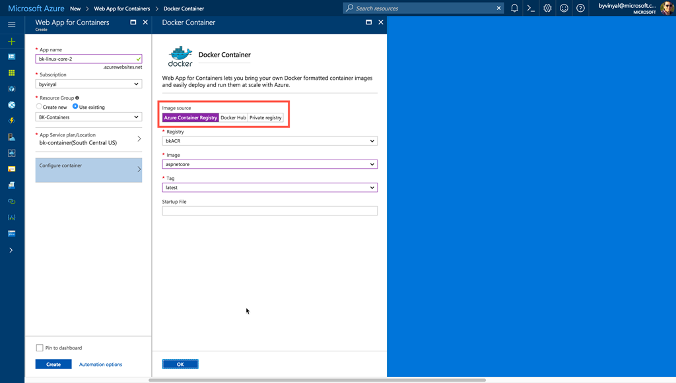Click the Startup File input field
676x383 pixels.
pyautogui.click(x=269, y=211)
